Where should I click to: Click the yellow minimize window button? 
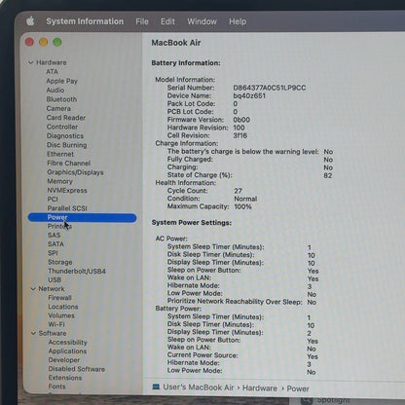(44, 42)
